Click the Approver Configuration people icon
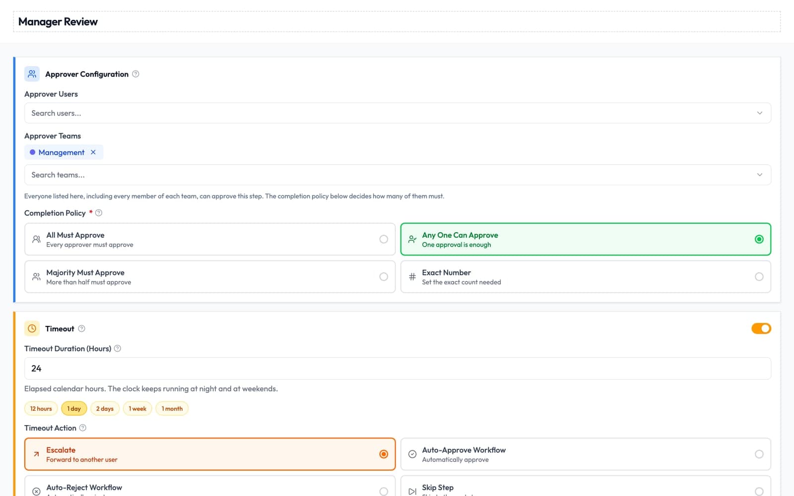The image size is (794, 496). (32, 74)
